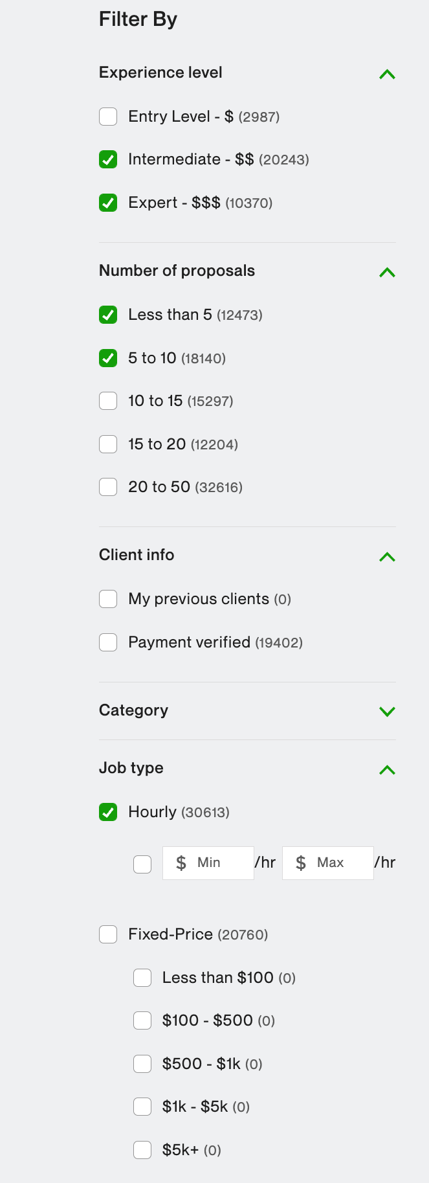Viewport: 429px width, 1183px height.
Task: Click the Min hourly rate input field
Action: 208,862
